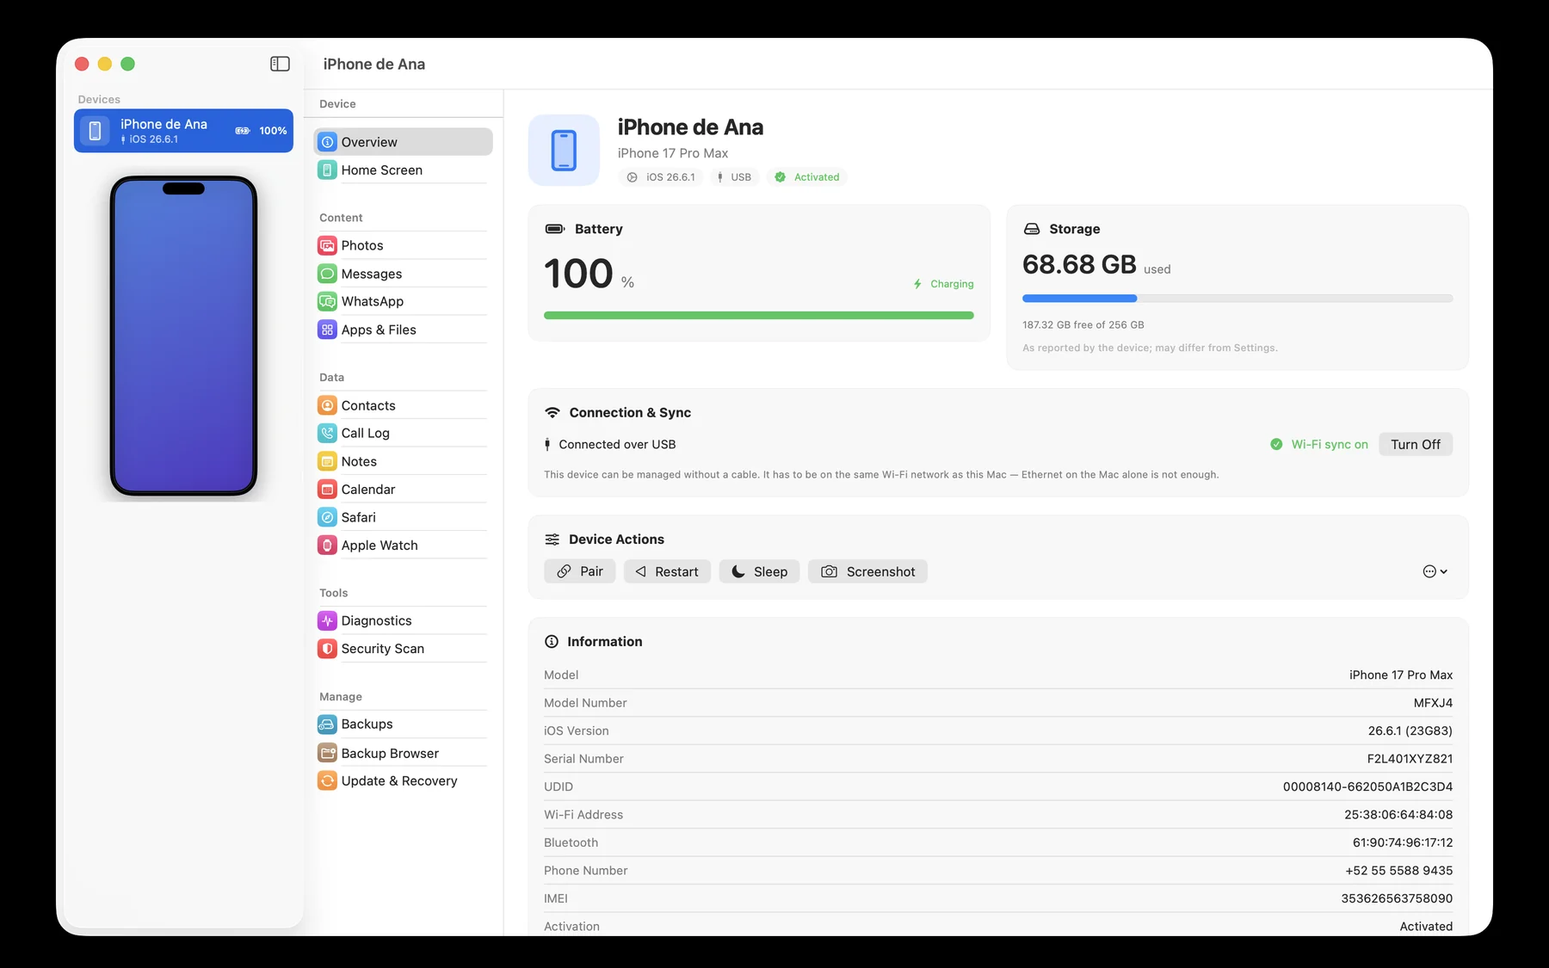This screenshot has width=1549, height=968.
Task: Select Calendar in the Data list
Action: point(404,490)
